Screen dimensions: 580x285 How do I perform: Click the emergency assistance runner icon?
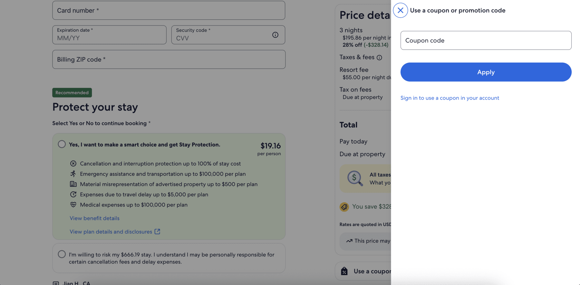pyautogui.click(x=73, y=174)
